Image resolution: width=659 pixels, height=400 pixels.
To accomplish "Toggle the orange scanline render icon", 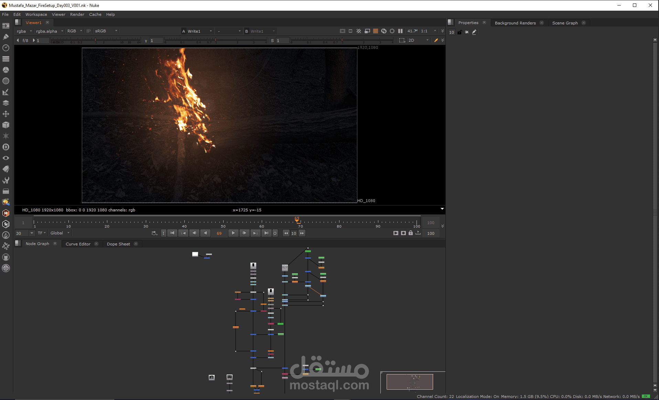I will click(376, 31).
